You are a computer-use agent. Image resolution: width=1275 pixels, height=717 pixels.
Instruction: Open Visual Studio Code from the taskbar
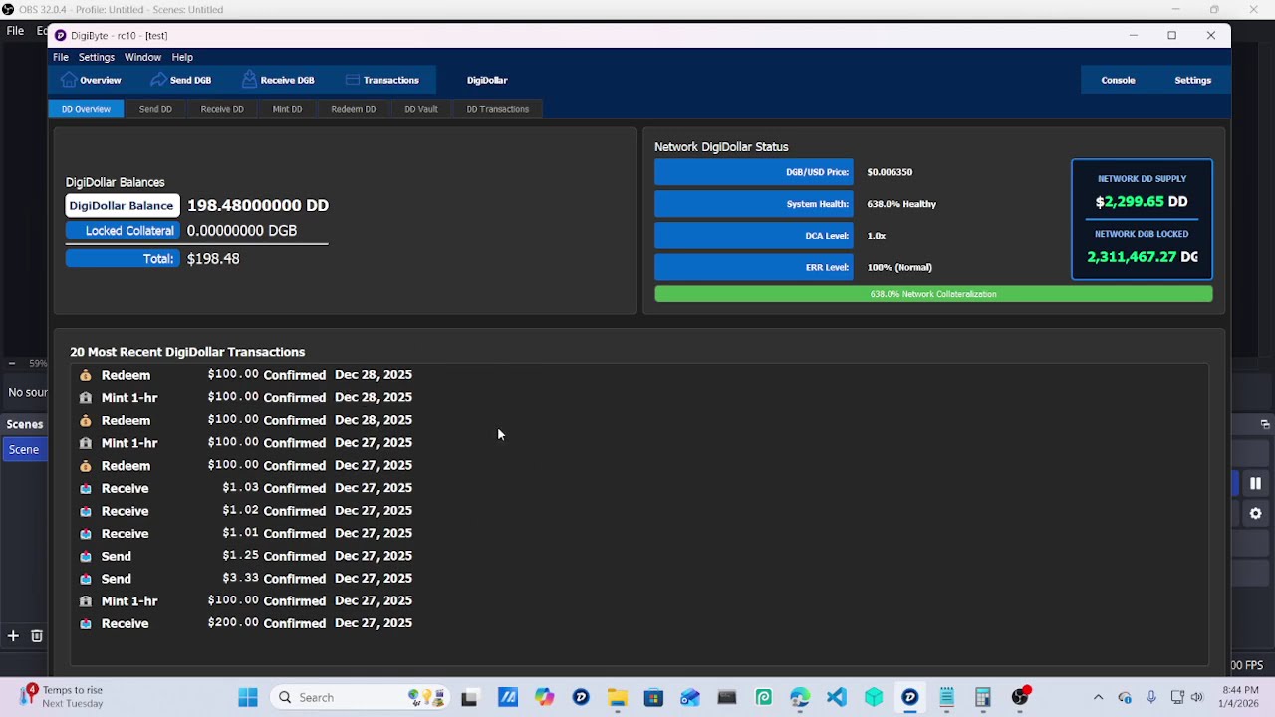tap(837, 697)
